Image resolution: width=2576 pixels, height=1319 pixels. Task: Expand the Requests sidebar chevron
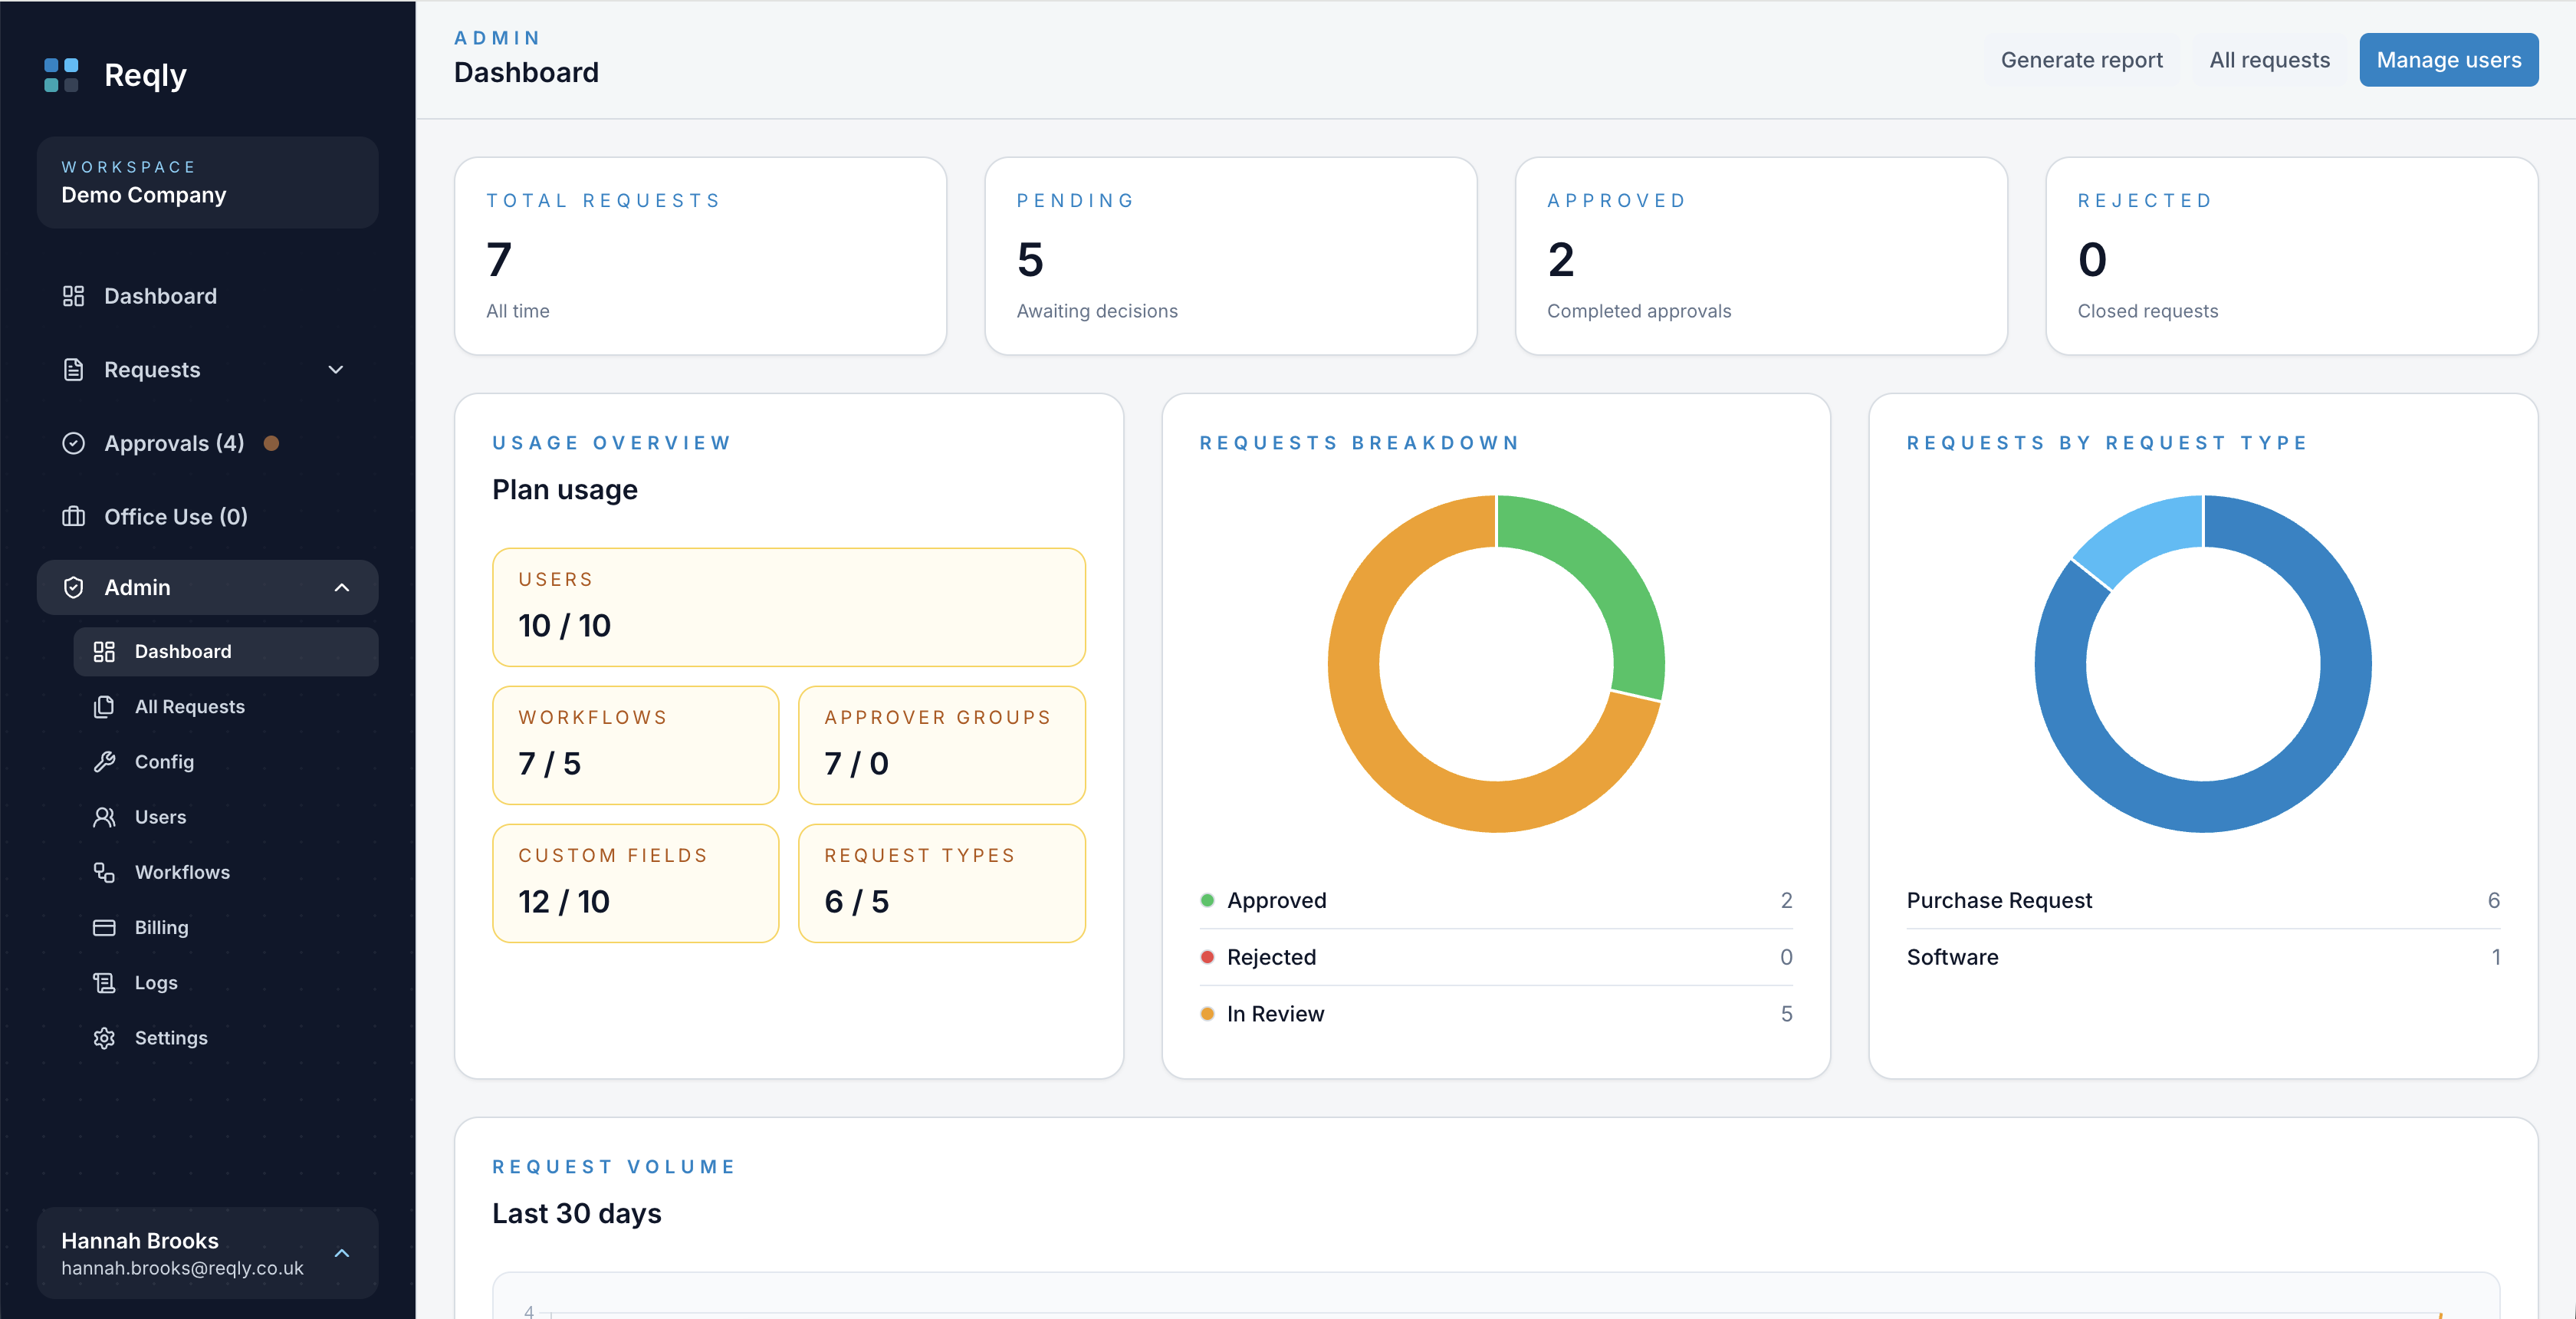click(x=336, y=370)
